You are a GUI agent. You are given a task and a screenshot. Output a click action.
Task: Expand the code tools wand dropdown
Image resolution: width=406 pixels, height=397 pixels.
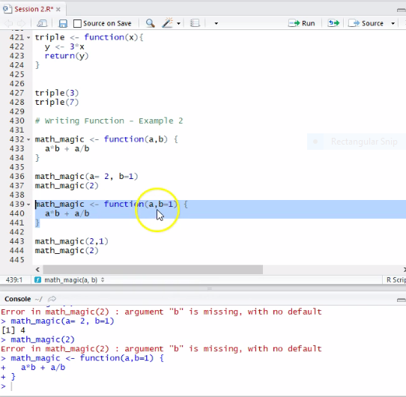tap(179, 23)
